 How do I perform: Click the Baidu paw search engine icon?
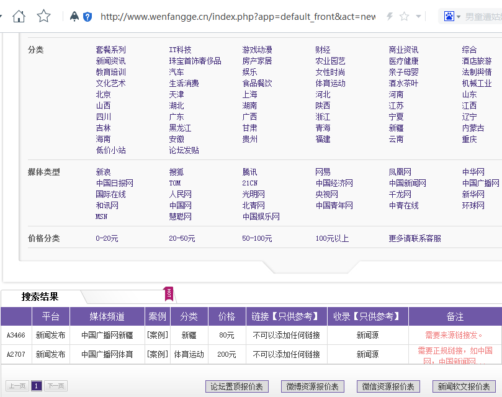click(449, 16)
